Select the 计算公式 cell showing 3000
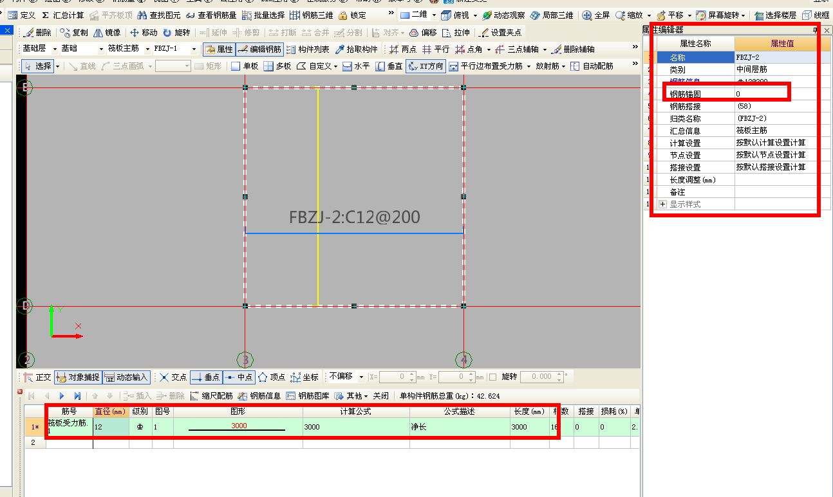 pyautogui.click(x=356, y=427)
